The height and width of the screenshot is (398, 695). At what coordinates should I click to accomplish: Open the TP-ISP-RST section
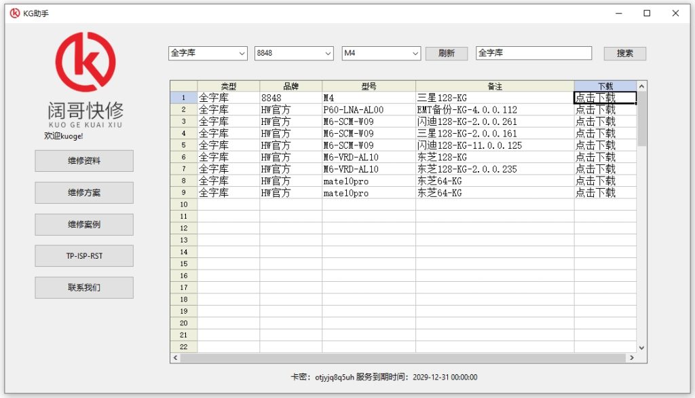(x=84, y=256)
